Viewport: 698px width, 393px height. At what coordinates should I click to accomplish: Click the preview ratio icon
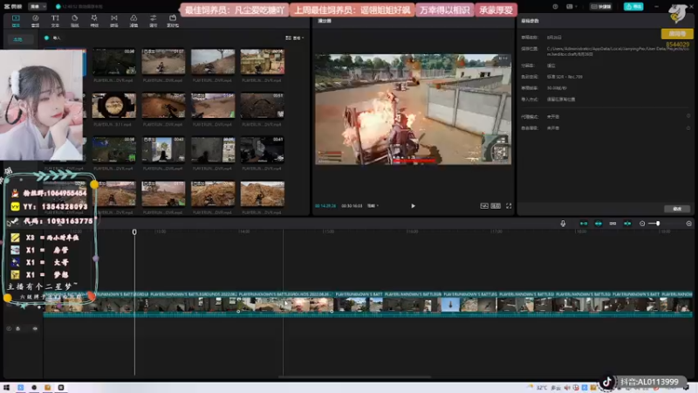point(496,206)
